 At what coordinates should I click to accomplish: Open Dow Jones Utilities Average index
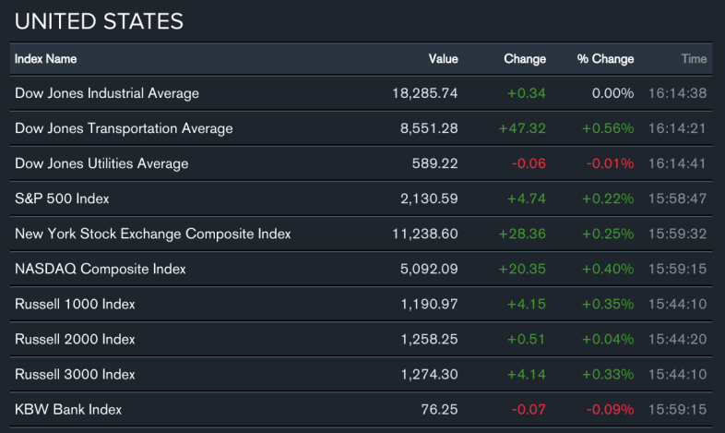pyautogui.click(x=101, y=163)
